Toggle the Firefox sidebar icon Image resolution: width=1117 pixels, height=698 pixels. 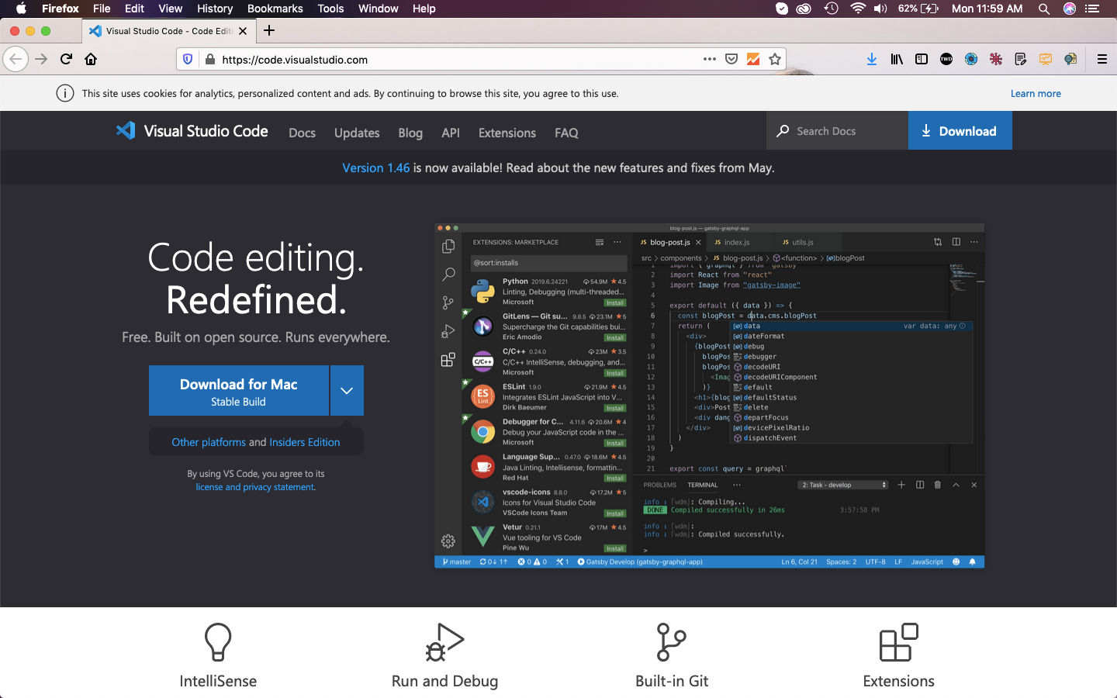tap(922, 59)
